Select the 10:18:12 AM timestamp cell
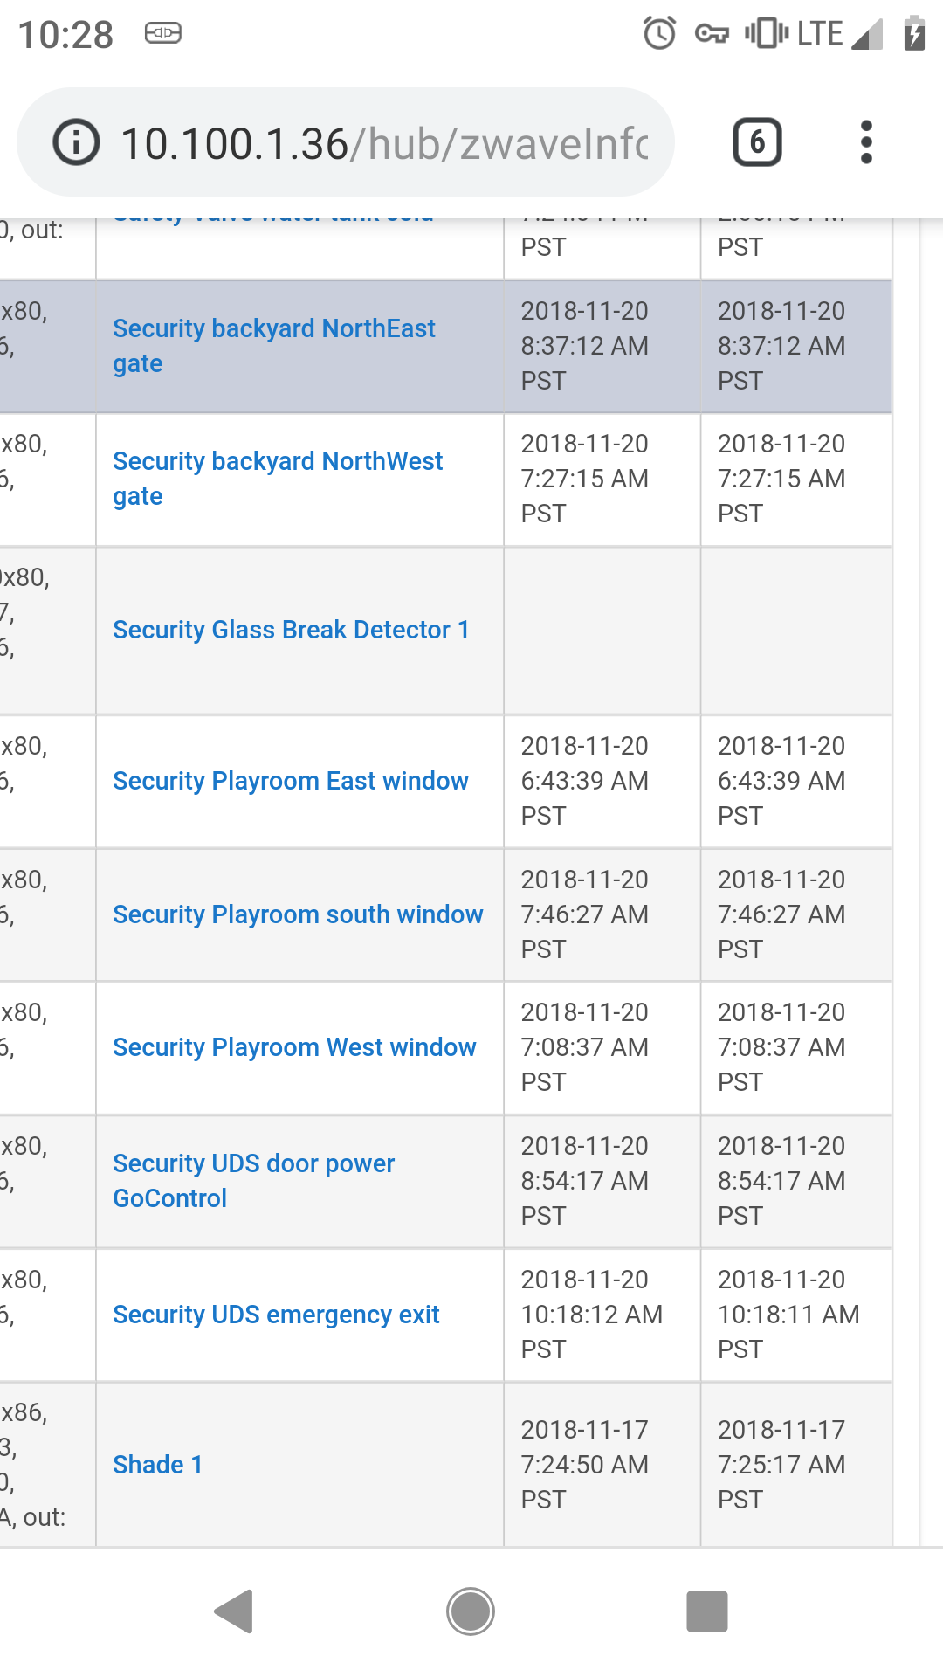Viewport: 943px width, 1677px height. [x=602, y=1315]
